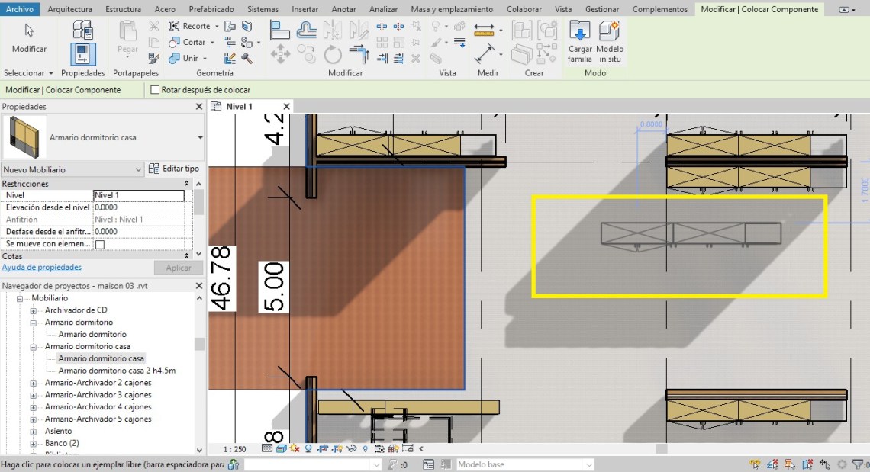Open the Ayuda de propiedades link

pyautogui.click(x=42, y=268)
